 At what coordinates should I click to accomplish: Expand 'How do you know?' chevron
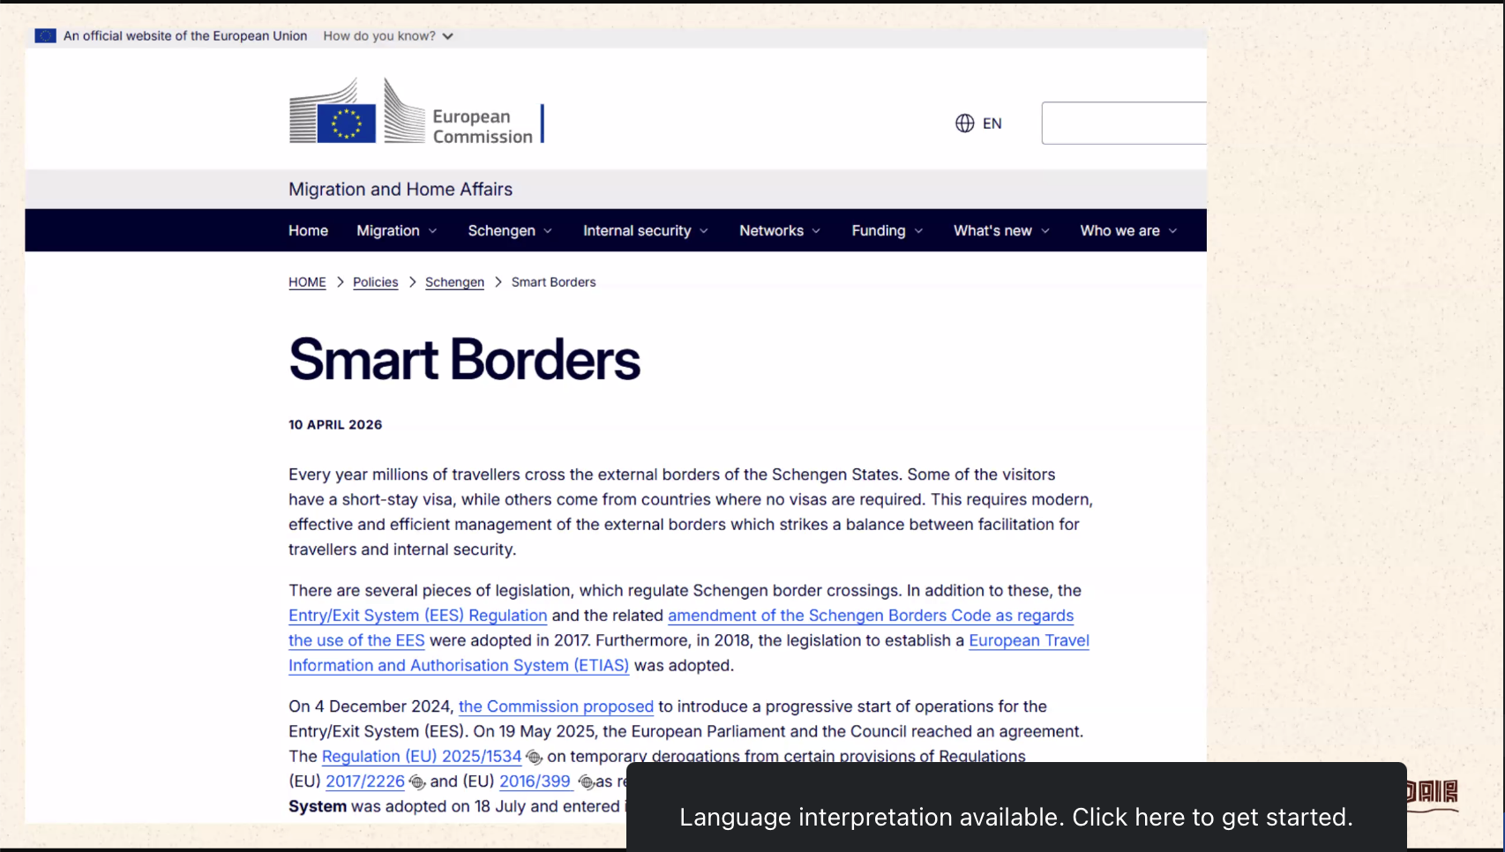(x=447, y=36)
